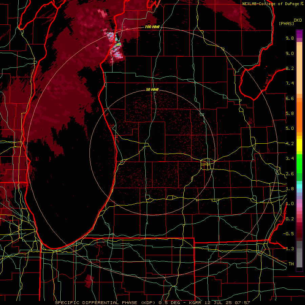Click the 8.2 legend scale value

tap(290, 68)
